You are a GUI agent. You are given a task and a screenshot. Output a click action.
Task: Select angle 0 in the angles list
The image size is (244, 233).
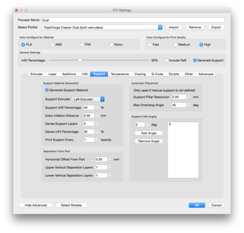click(183, 124)
